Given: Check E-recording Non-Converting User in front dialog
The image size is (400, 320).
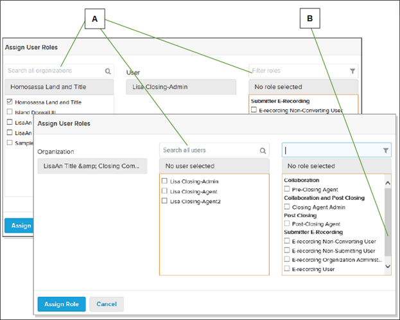Looking at the screenshot, I should [287, 241].
